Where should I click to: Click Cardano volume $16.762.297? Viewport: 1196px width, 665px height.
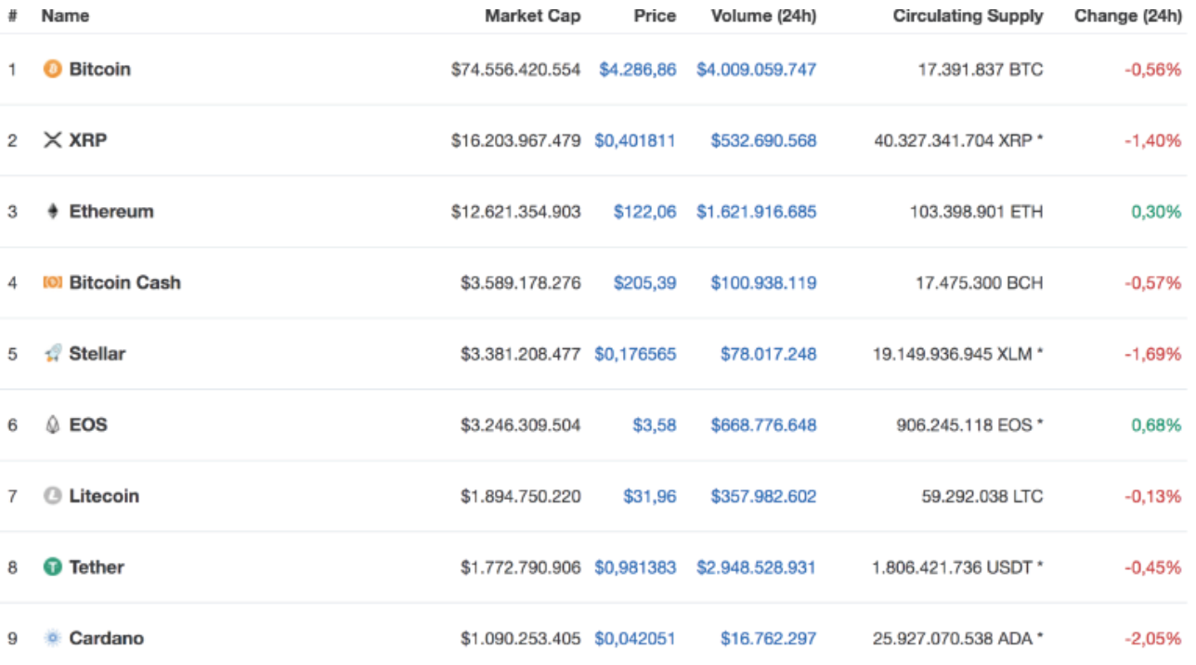point(769,638)
